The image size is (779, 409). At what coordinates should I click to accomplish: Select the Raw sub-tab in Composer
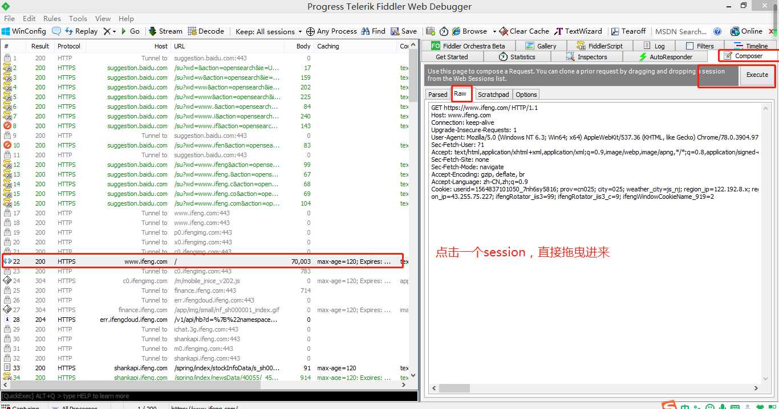[x=460, y=93]
